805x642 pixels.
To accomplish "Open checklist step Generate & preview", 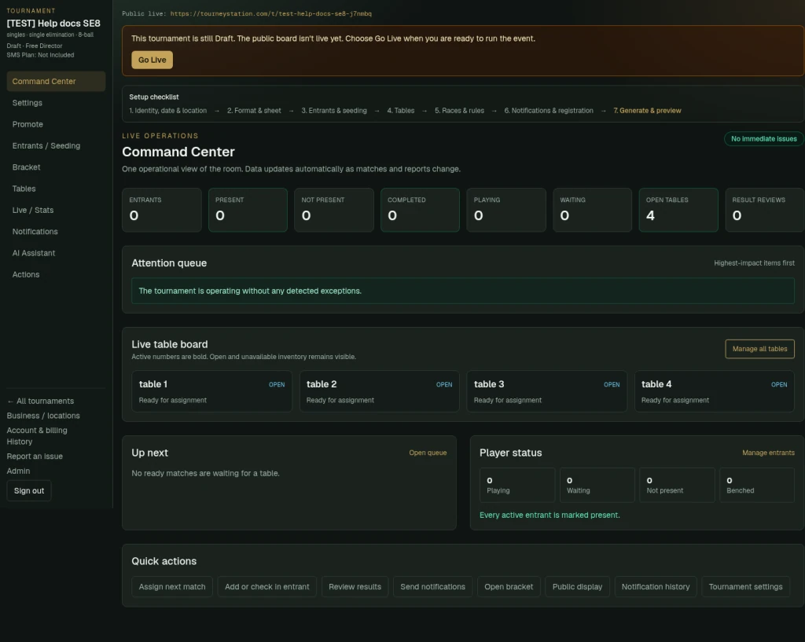I will 648,110.
